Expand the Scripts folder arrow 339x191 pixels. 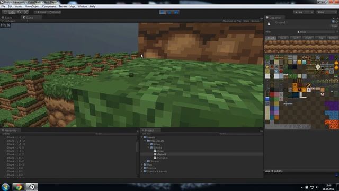pyautogui.click(x=145, y=161)
